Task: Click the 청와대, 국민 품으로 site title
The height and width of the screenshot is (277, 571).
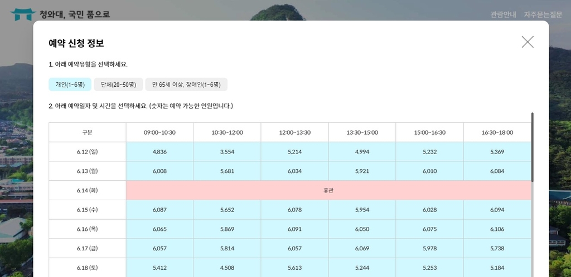Action: click(75, 14)
